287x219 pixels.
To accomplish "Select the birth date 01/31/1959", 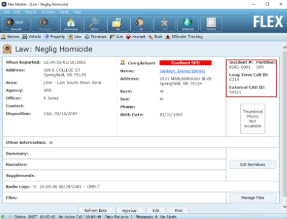I will click(171, 115).
